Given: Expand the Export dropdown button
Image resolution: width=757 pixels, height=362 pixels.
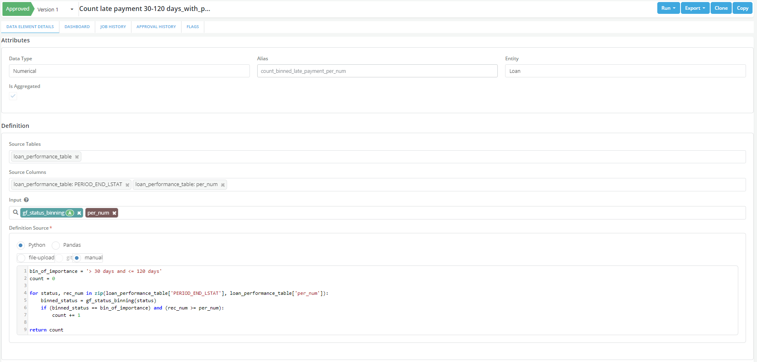Looking at the screenshot, I should coord(695,8).
